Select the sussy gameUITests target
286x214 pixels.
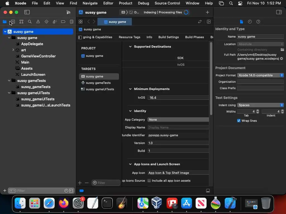click(99, 89)
